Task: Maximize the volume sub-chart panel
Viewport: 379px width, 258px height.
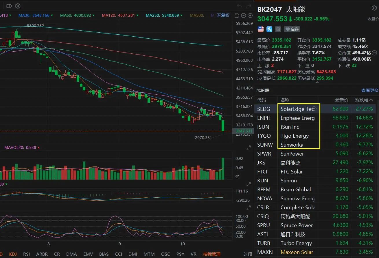Action: pos(248,148)
